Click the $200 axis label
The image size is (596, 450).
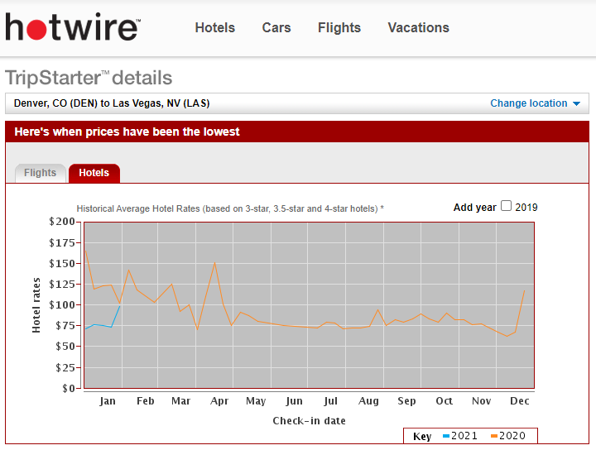tap(61, 222)
